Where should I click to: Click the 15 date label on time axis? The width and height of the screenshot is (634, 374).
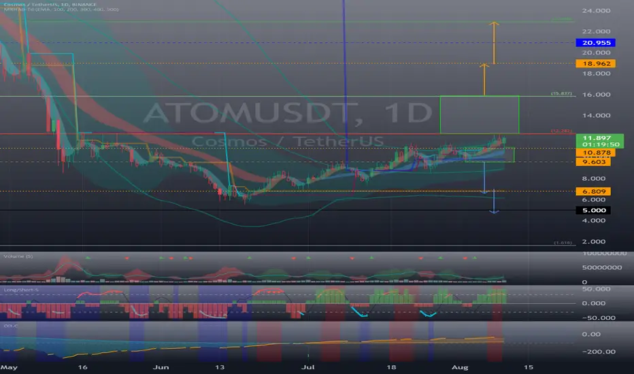[x=529, y=367]
